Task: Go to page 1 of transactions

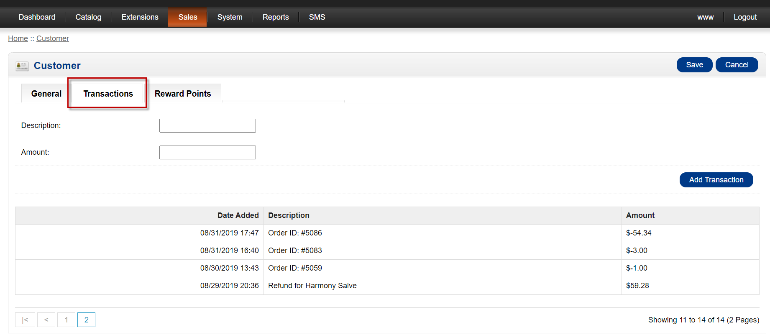Action: (66, 320)
